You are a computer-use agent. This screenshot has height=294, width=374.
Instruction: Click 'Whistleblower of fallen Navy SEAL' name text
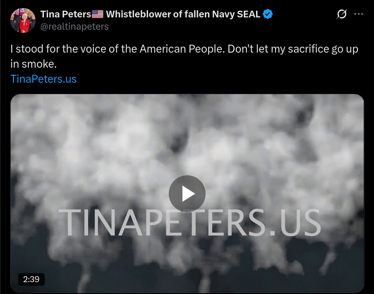click(x=183, y=14)
